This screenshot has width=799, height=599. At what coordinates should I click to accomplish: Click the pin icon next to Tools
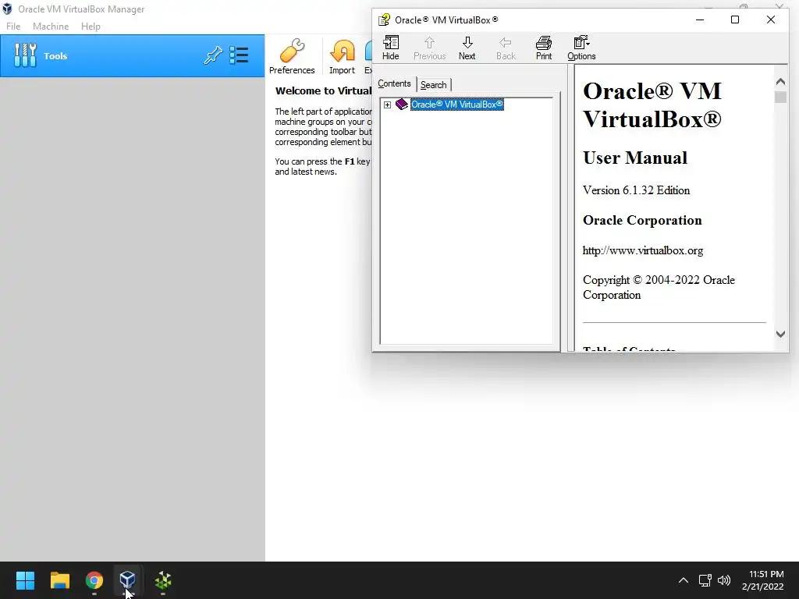[213, 55]
